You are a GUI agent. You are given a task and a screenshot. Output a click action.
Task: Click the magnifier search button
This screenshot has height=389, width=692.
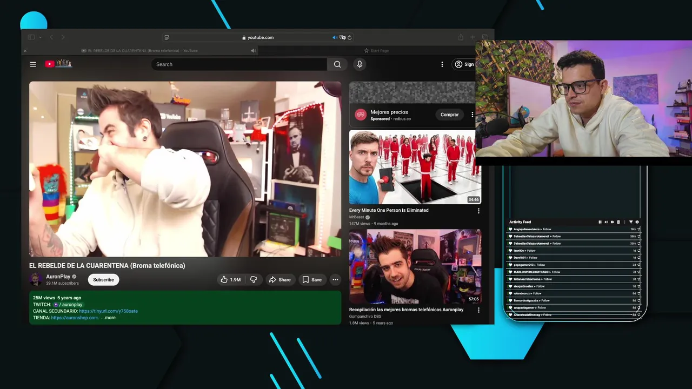[x=337, y=64]
